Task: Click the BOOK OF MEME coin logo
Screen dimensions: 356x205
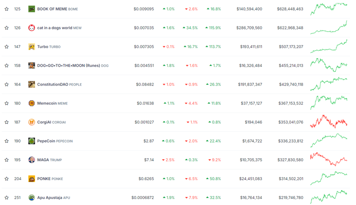Action: coord(32,9)
